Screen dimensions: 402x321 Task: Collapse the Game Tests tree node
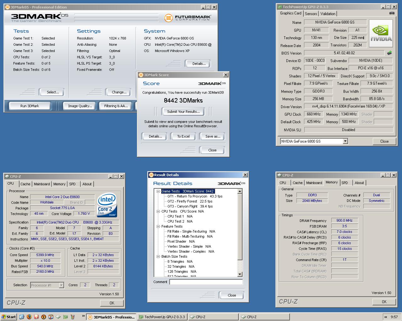(x=158, y=191)
